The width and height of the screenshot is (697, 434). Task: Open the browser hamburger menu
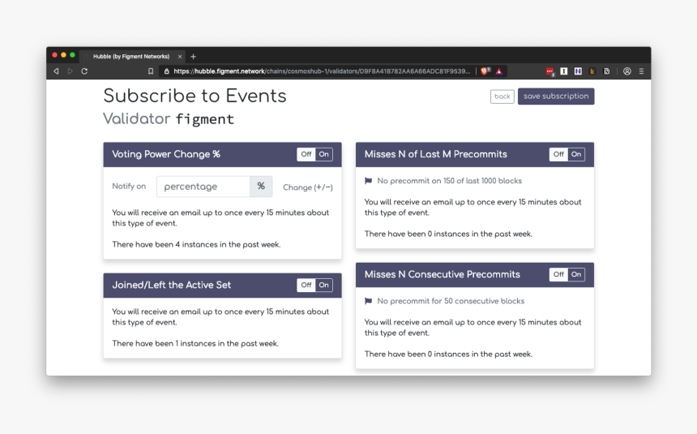click(x=641, y=71)
